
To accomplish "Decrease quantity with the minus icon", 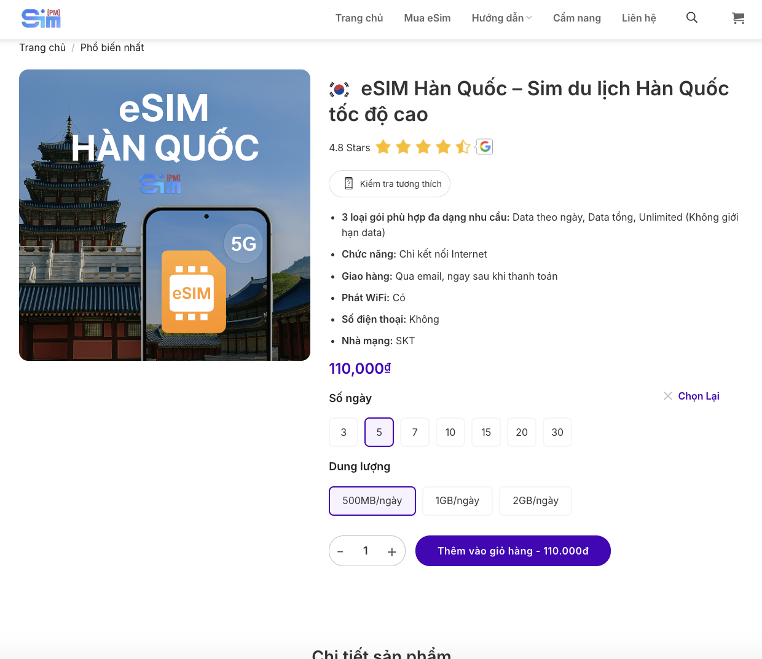I will point(340,551).
